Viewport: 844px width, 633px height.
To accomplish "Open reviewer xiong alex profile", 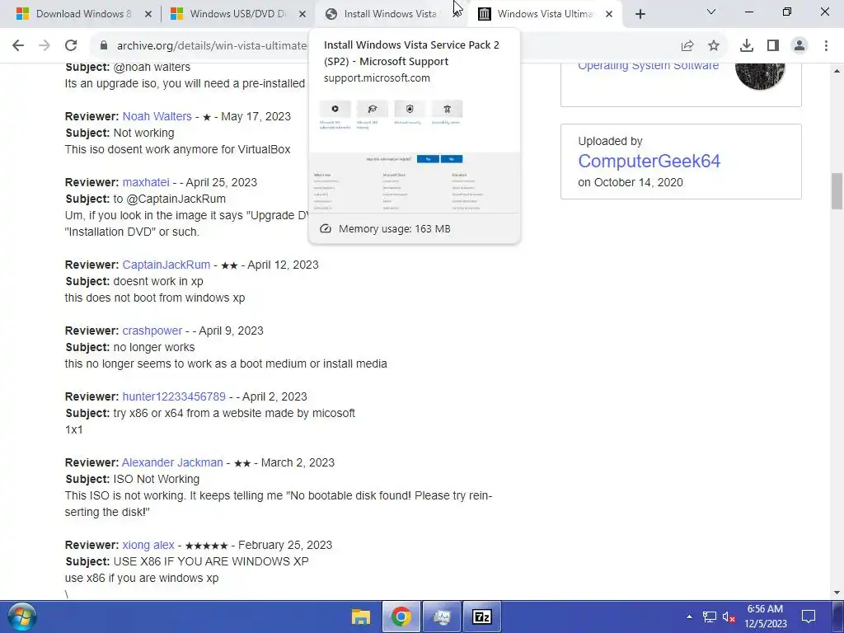I will point(148,545).
